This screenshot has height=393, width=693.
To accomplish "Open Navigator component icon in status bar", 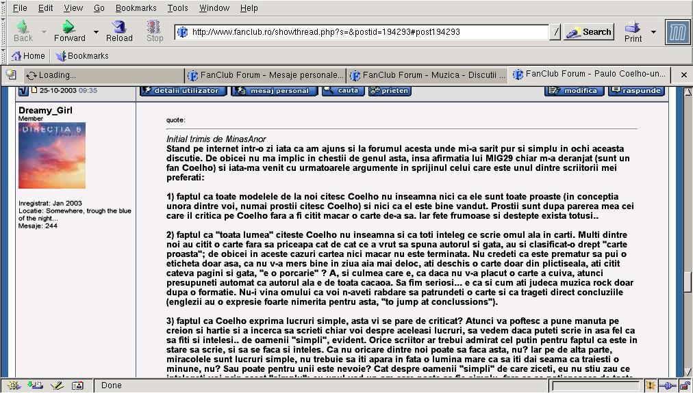I will point(13,385).
